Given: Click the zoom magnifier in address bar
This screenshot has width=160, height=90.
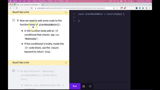Looking at the screenshot, I should coord(117,8).
